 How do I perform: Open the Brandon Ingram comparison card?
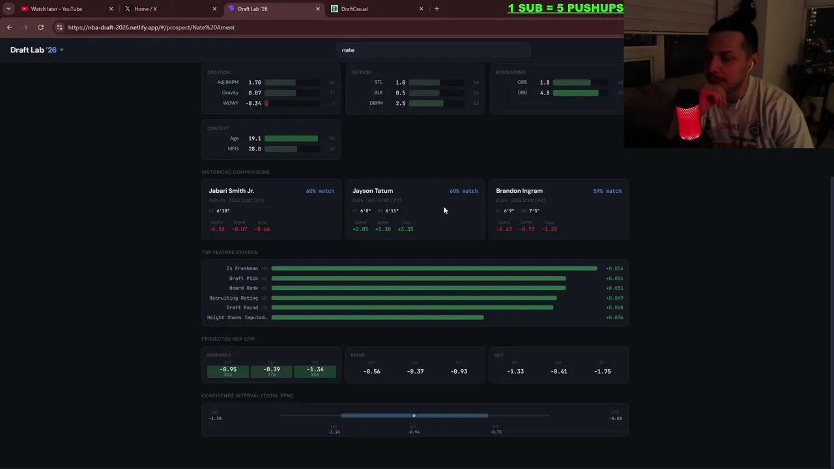click(558, 210)
